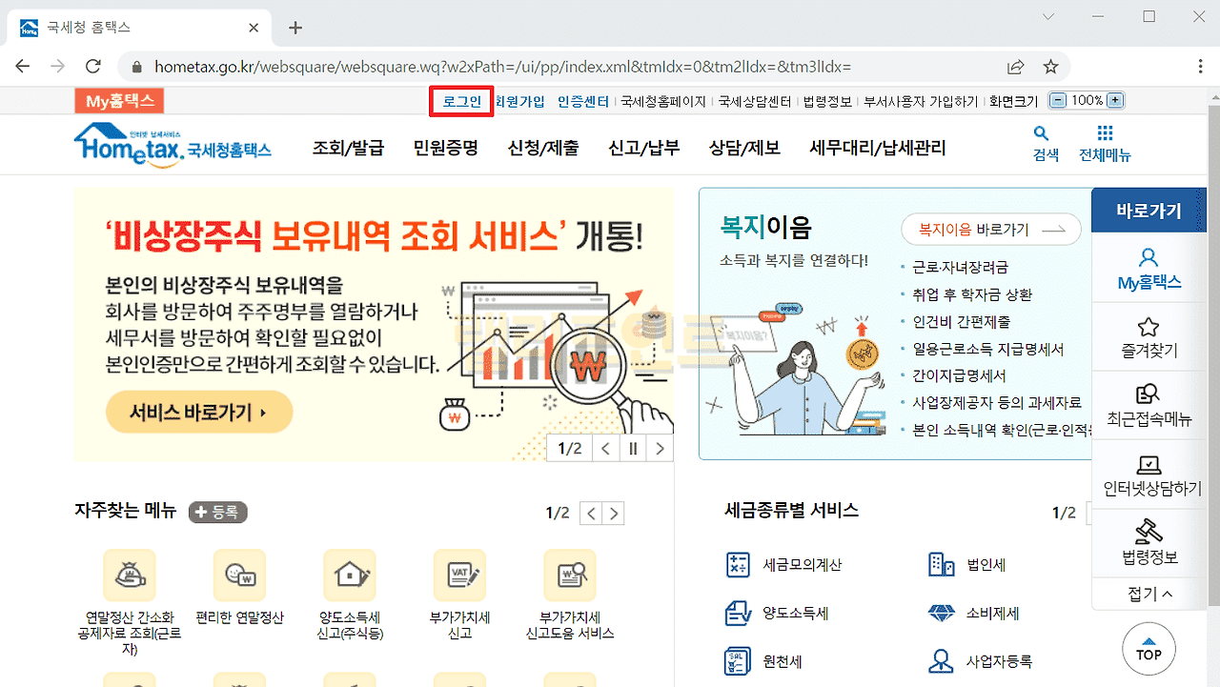Screen dimensions: 1220x687
Task: Decrease screen size with minus button
Action: click(x=1057, y=100)
